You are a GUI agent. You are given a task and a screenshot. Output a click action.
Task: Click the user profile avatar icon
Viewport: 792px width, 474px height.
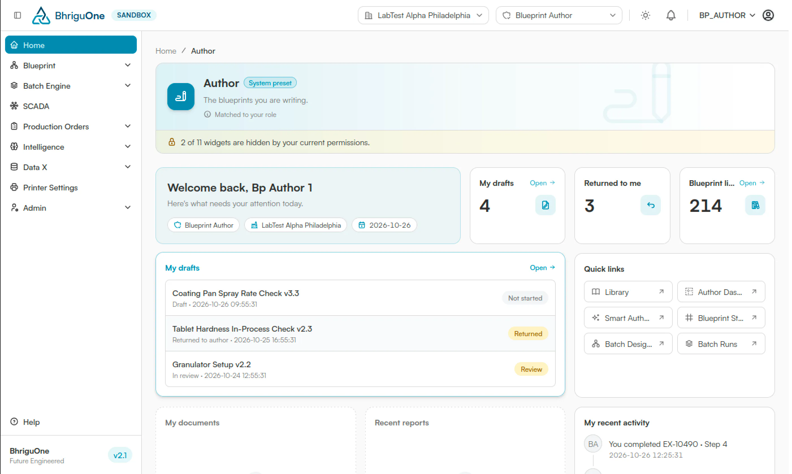768,15
